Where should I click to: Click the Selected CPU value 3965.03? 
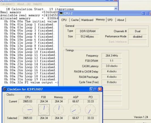coord(27,118)
